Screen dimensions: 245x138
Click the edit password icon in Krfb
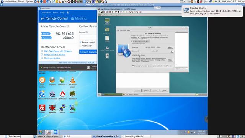click(x=172, y=51)
